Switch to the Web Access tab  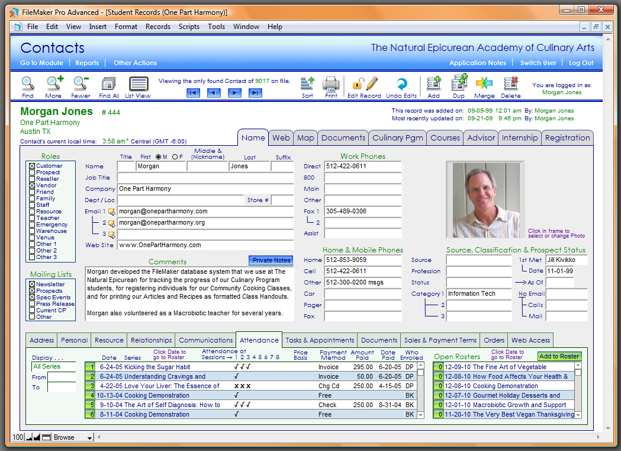(x=530, y=340)
